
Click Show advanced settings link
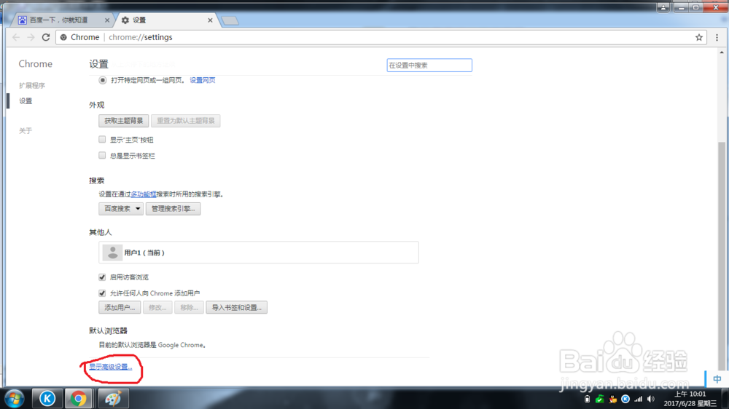[111, 367]
